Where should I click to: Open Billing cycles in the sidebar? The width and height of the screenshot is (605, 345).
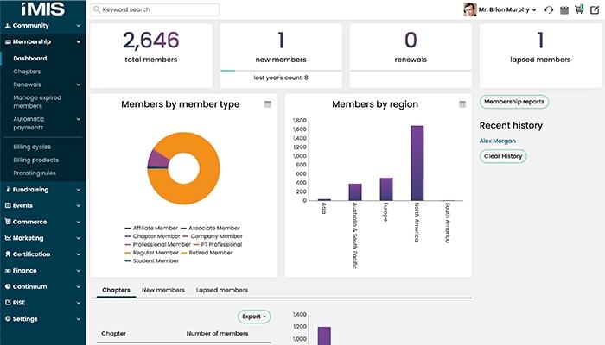(x=32, y=147)
